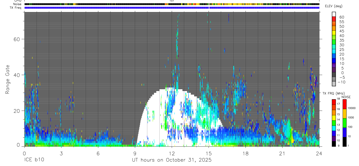359x166 pixels.
Task: Click the NOISE legend title
Action: (346, 97)
